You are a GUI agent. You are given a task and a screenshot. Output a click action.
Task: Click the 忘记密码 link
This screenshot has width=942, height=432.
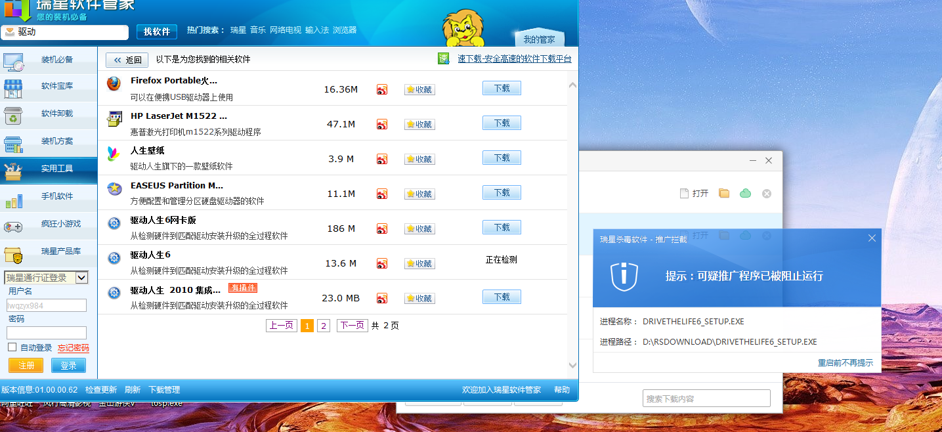click(73, 348)
